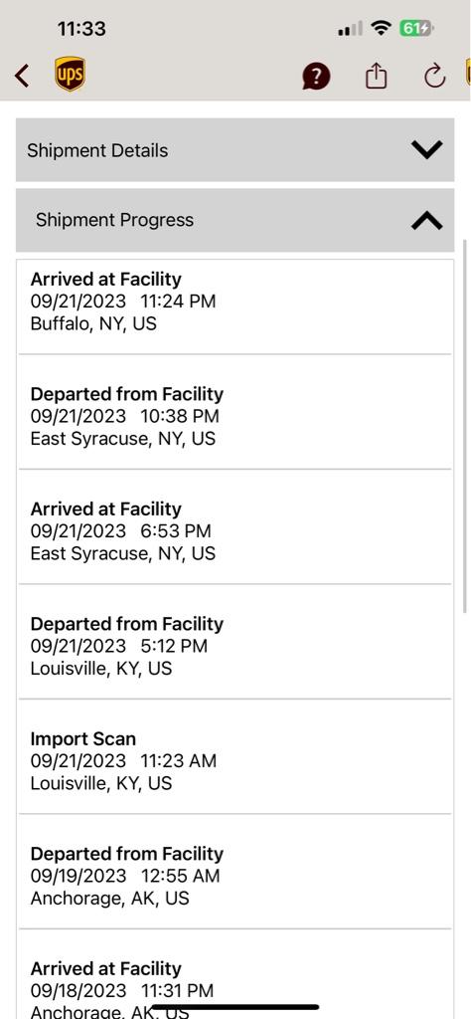Select the Import Scan entry
The width and height of the screenshot is (471, 1019).
click(235, 757)
